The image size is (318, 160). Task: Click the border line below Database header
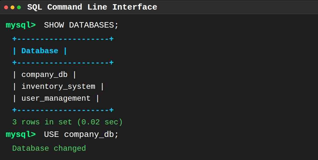click(63, 63)
